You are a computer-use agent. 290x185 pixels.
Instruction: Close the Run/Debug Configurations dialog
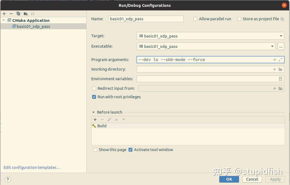[x=284, y=5]
